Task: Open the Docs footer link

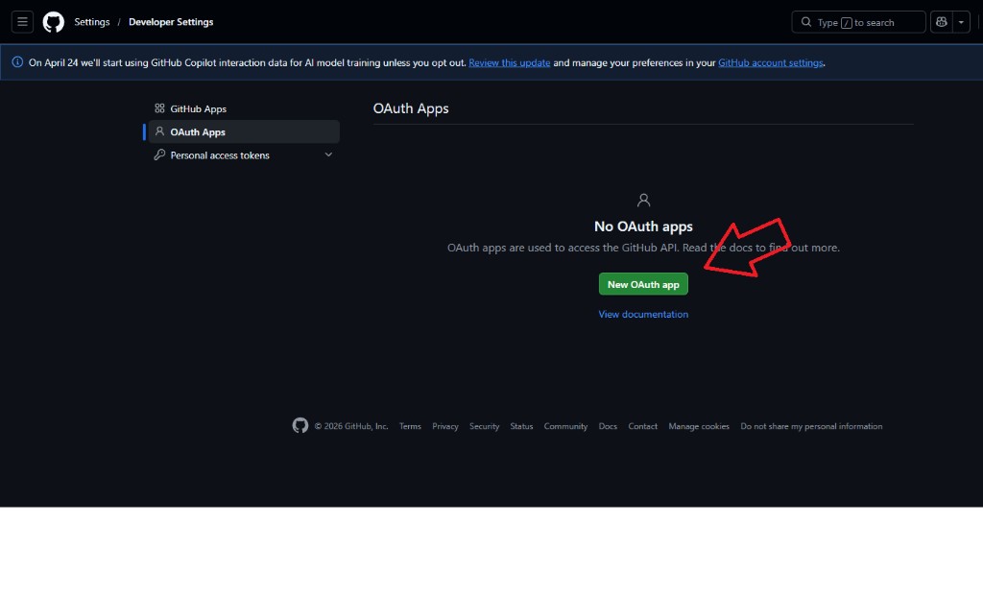Action: click(x=608, y=426)
